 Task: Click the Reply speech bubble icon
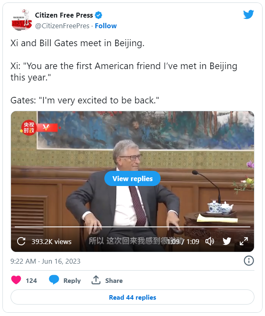pyautogui.click(x=54, y=280)
